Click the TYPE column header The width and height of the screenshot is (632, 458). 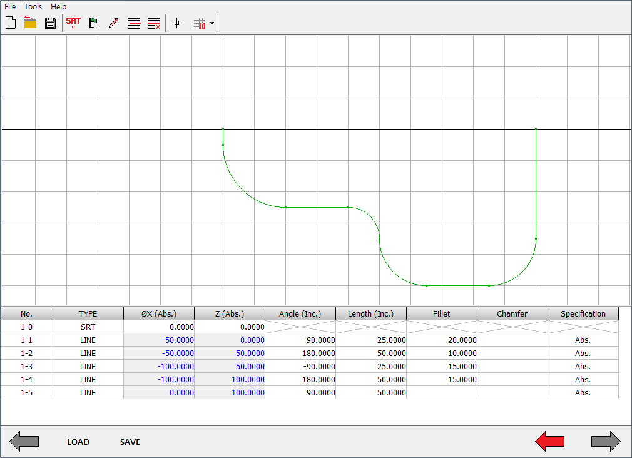[88, 313]
